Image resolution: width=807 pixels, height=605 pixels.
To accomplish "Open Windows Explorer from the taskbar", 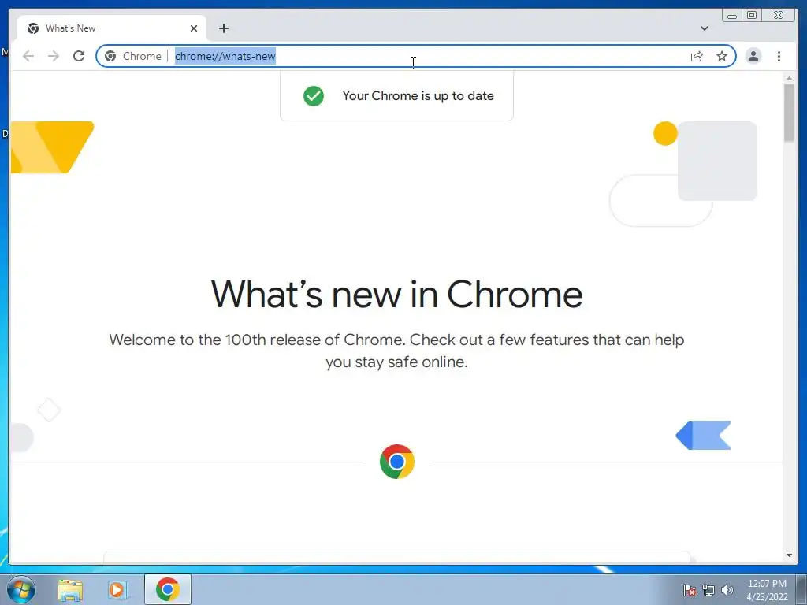I will tap(70, 589).
